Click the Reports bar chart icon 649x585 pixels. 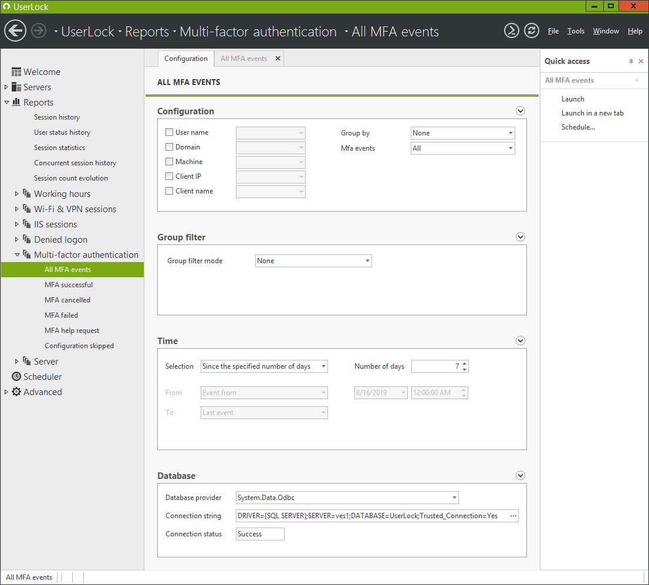[16, 102]
